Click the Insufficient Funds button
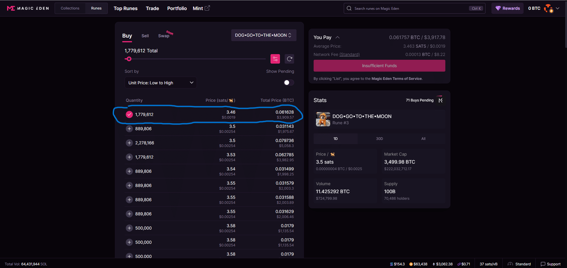Image resolution: width=567 pixels, height=268 pixels. pos(379,66)
